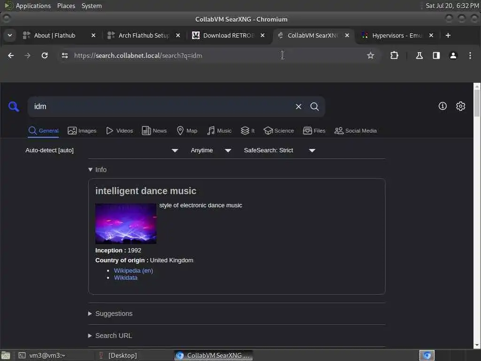Open the profile avatar icon
Viewport: 481px width, 361px height.
453,55
